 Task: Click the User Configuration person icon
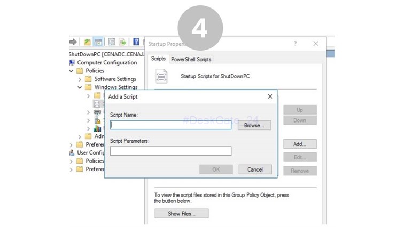pyautogui.click(x=72, y=152)
